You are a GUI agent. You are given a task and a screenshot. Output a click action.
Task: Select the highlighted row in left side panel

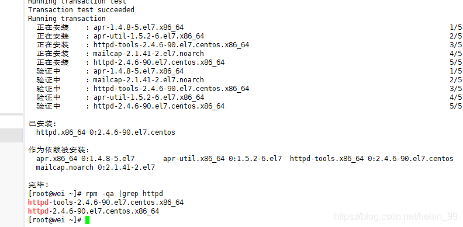coord(11,135)
